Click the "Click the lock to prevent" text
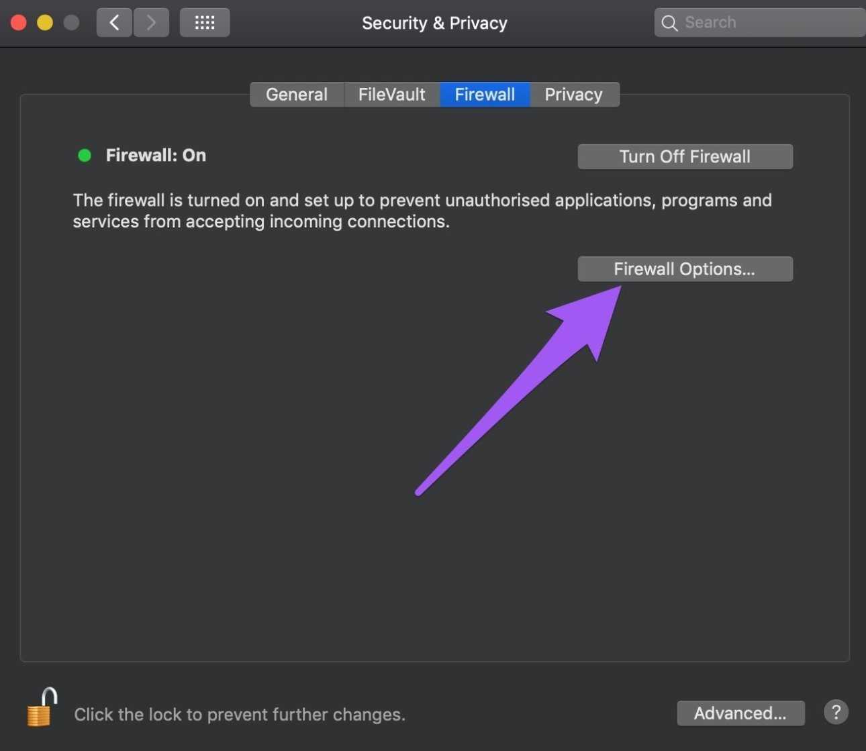Screen dimensions: 866x751 239,715
